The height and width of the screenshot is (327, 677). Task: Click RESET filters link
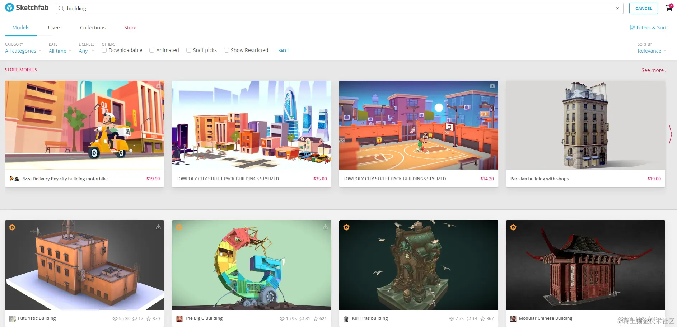pos(284,51)
